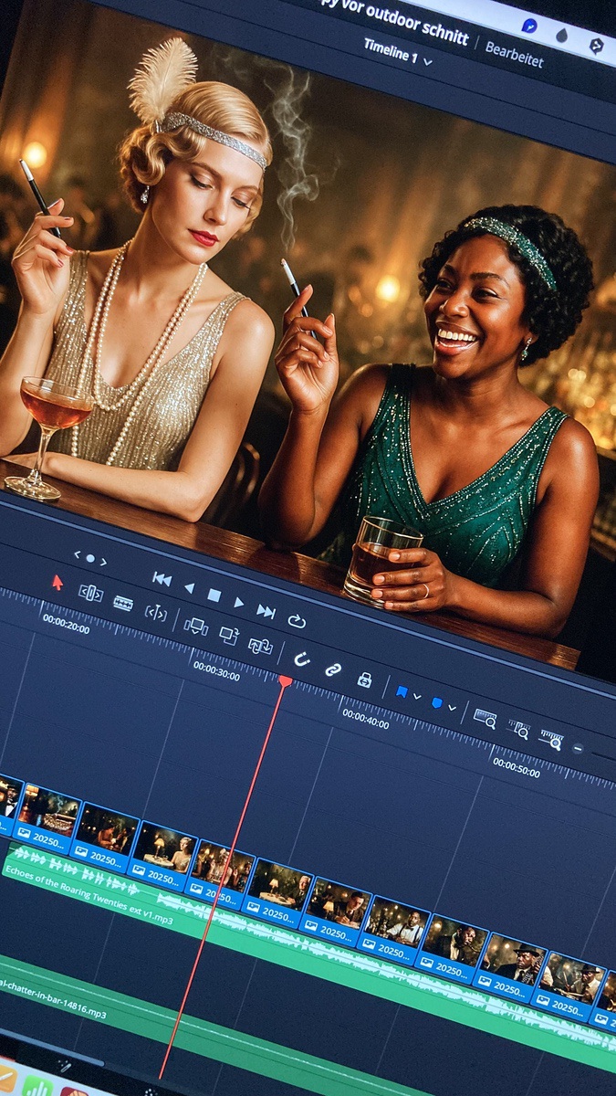
Task: Click the custom zoom icon
Action: pyautogui.click(x=551, y=739)
